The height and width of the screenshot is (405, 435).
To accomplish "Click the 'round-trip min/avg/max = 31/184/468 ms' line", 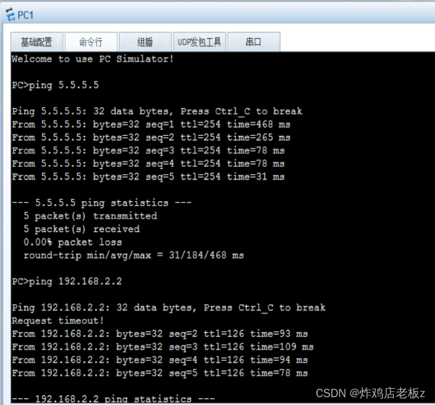I will (134, 255).
